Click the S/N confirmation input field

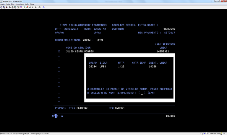coord(142,93)
